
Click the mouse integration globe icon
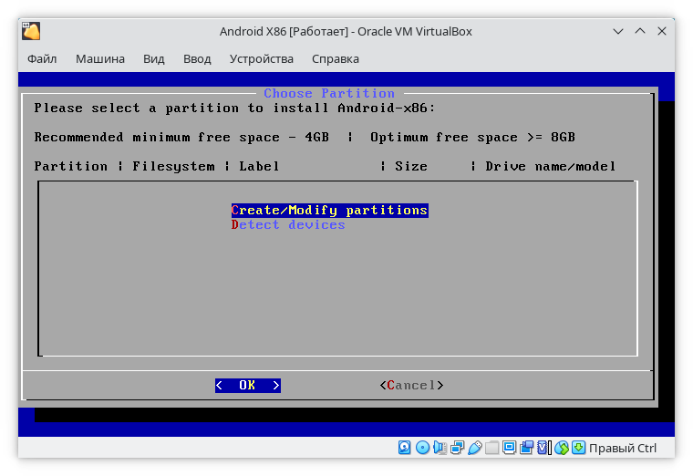[x=561, y=448]
